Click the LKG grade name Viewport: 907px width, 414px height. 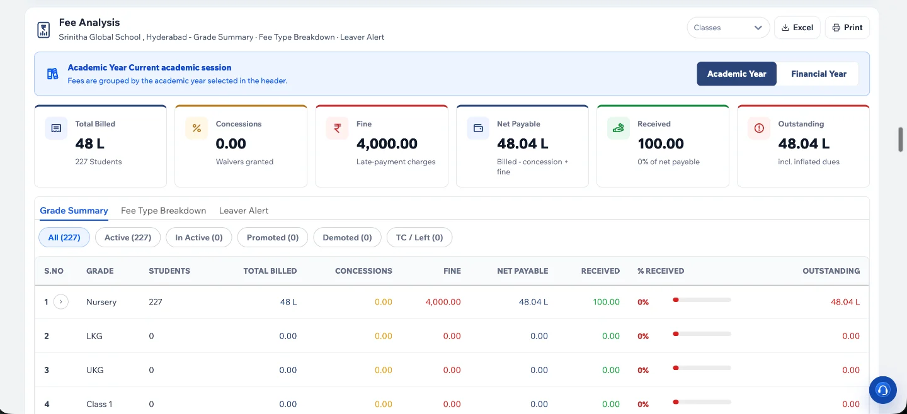point(94,336)
